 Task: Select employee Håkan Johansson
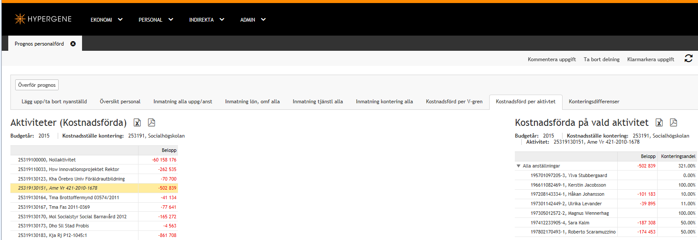click(567, 194)
